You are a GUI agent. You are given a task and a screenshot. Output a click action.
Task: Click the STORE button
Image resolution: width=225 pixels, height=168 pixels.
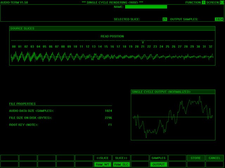coord(196,158)
